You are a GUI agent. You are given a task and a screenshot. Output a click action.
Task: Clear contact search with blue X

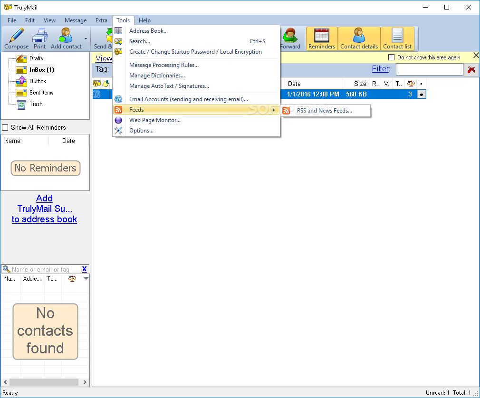coord(85,269)
